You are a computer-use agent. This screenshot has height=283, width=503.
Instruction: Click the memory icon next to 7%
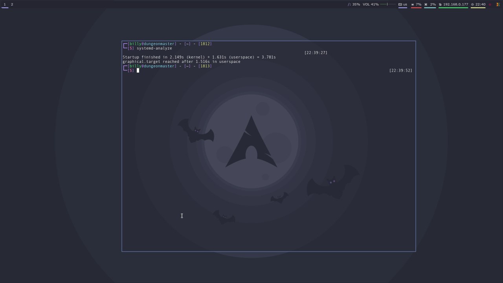(413, 4)
